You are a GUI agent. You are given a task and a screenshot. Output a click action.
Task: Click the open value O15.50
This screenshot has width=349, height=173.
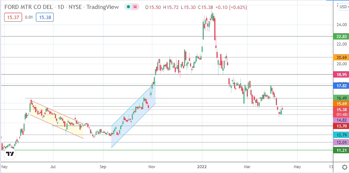(x=153, y=7)
